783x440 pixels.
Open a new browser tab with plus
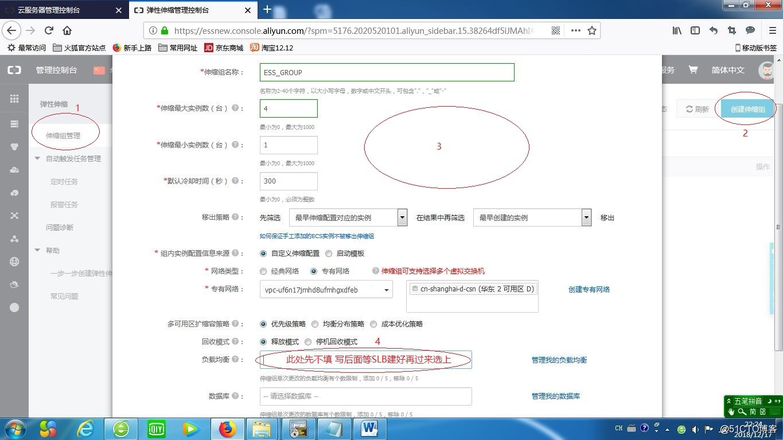tap(267, 9)
